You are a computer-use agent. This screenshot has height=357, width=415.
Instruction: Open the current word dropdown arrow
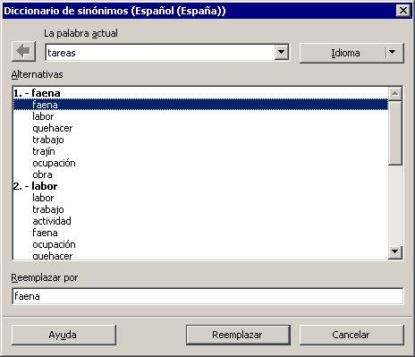click(x=281, y=53)
